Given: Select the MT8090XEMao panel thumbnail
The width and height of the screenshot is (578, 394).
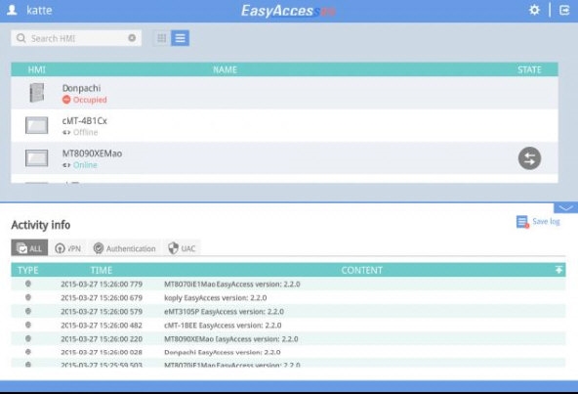Looking at the screenshot, I should coord(36,158).
